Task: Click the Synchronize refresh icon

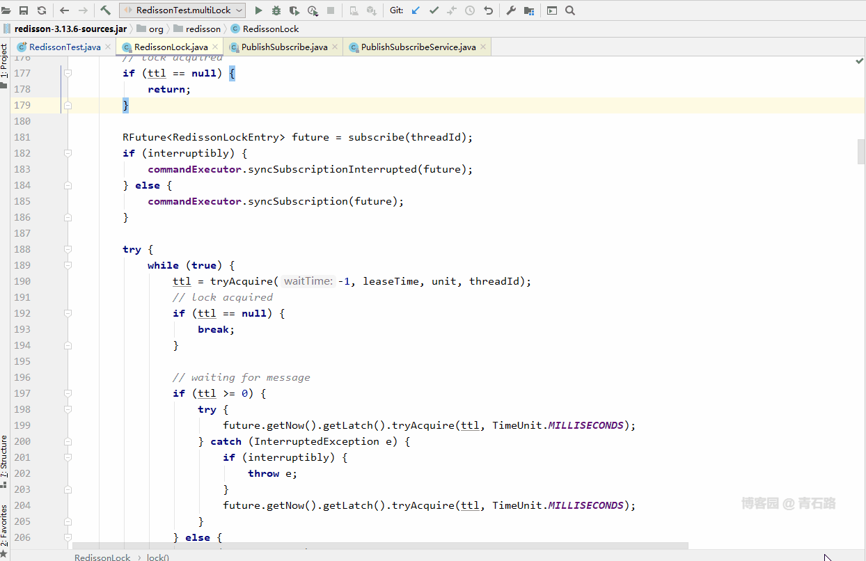Action: (41, 10)
